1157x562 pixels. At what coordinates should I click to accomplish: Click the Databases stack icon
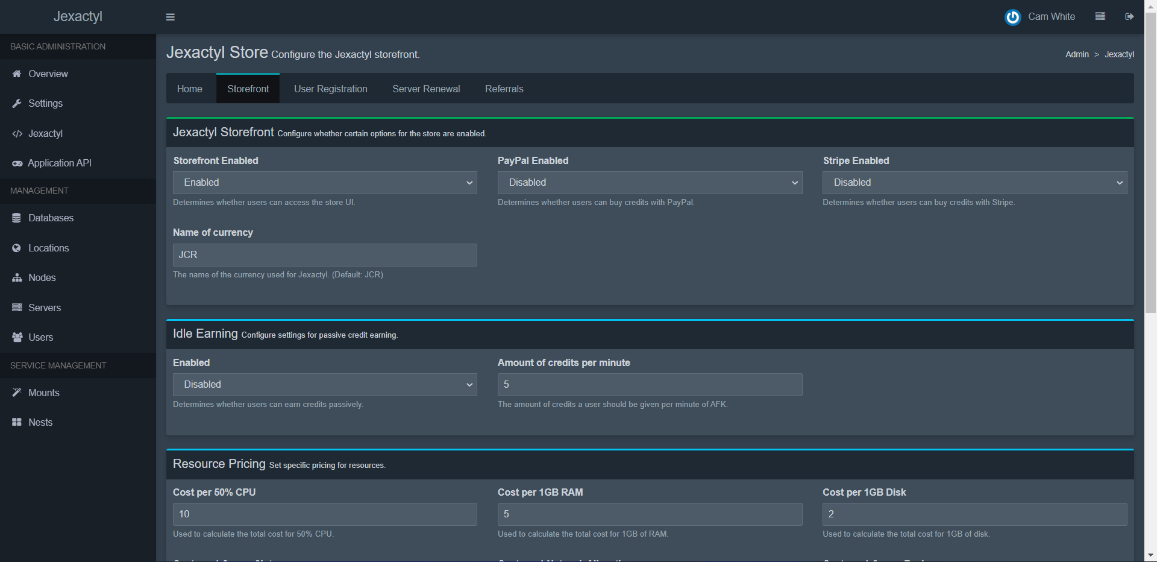pyautogui.click(x=17, y=218)
